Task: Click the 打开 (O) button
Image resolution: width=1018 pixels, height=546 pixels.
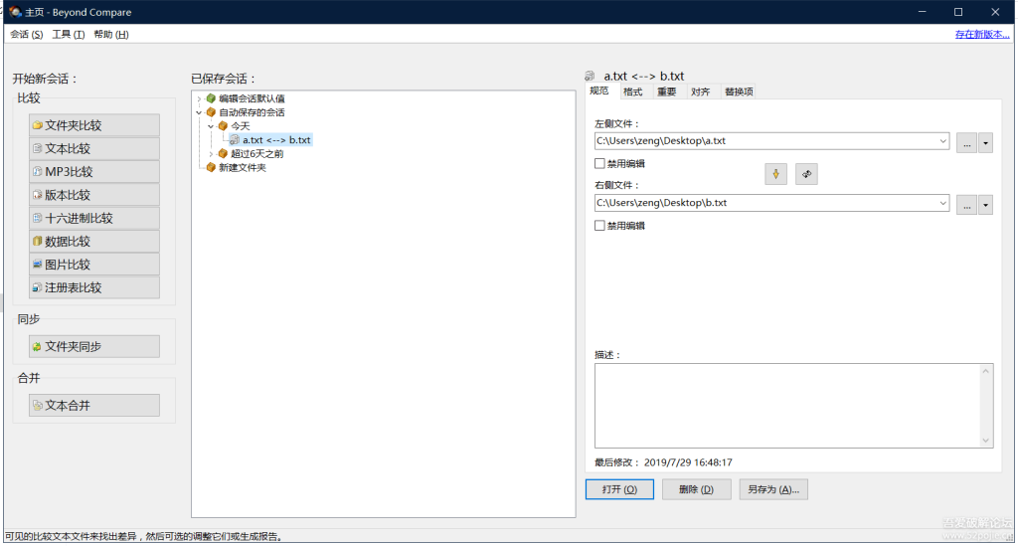Action: pos(619,489)
